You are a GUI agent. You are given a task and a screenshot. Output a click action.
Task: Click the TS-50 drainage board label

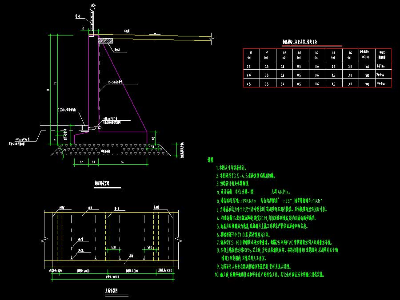pyautogui.click(x=114, y=82)
